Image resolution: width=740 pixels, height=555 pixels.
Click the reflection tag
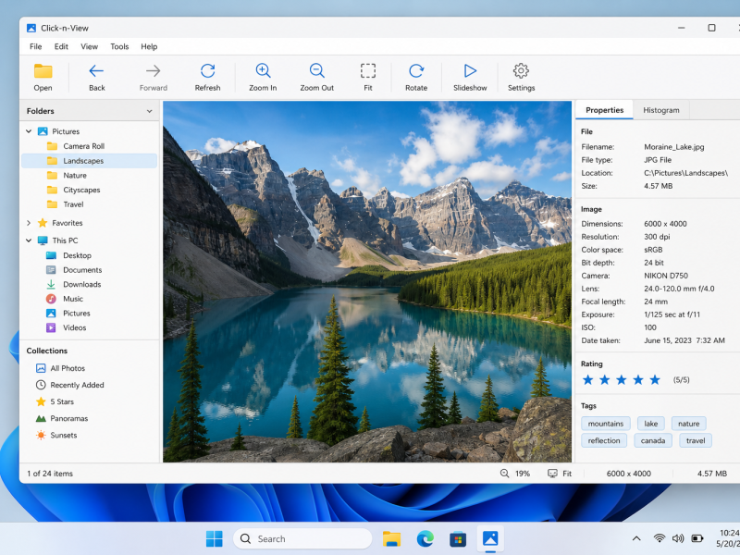click(604, 440)
